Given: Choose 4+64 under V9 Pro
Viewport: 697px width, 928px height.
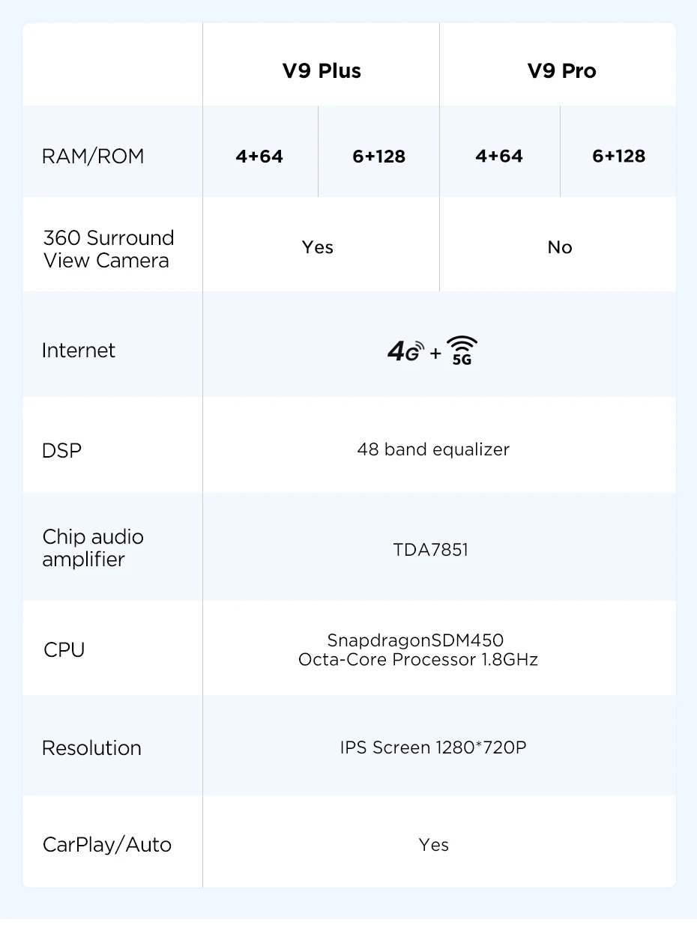Looking at the screenshot, I should (499, 156).
